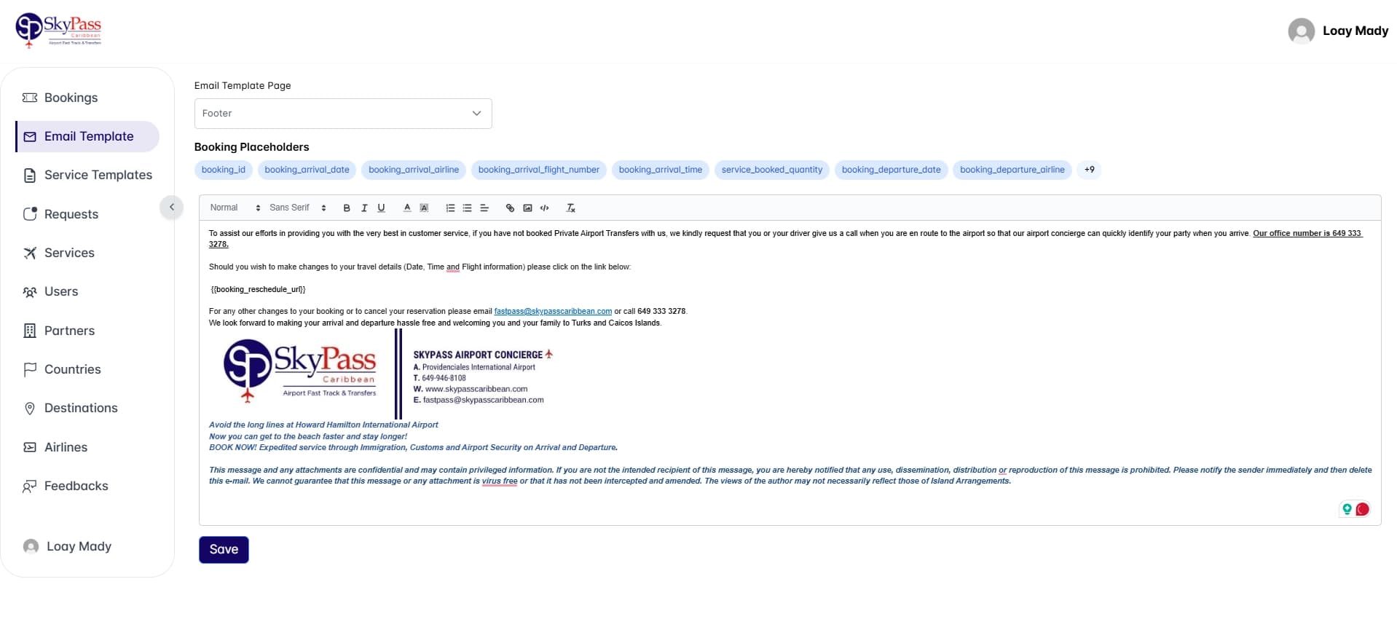
Task: Click the Bookings ticket icon
Action: [30, 98]
